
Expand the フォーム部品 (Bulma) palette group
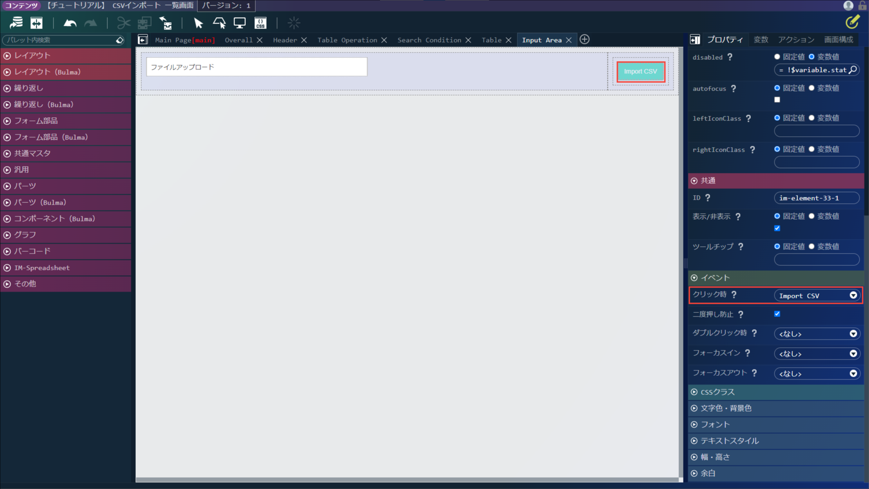[66, 137]
